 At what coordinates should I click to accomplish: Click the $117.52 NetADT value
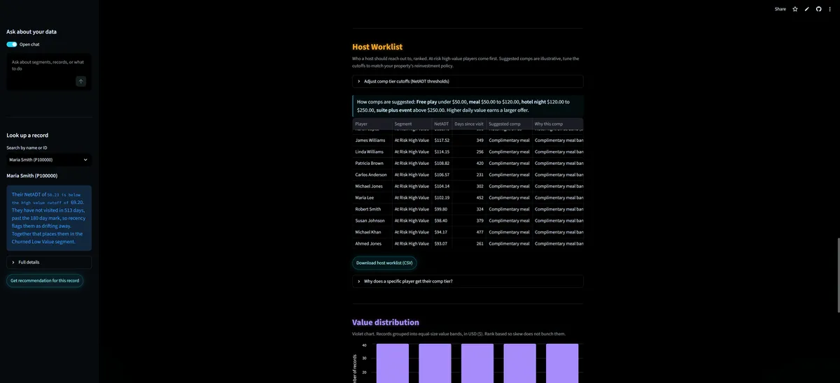tap(442, 140)
